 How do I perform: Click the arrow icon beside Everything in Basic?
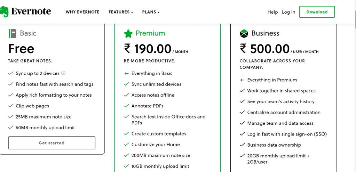coord(126,73)
